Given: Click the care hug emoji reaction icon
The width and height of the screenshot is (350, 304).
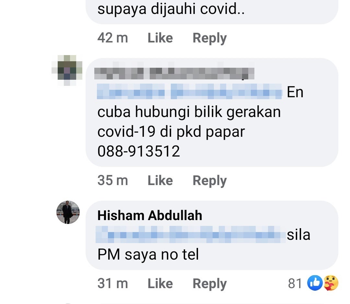Looking at the screenshot, I should (x=331, y=283).
